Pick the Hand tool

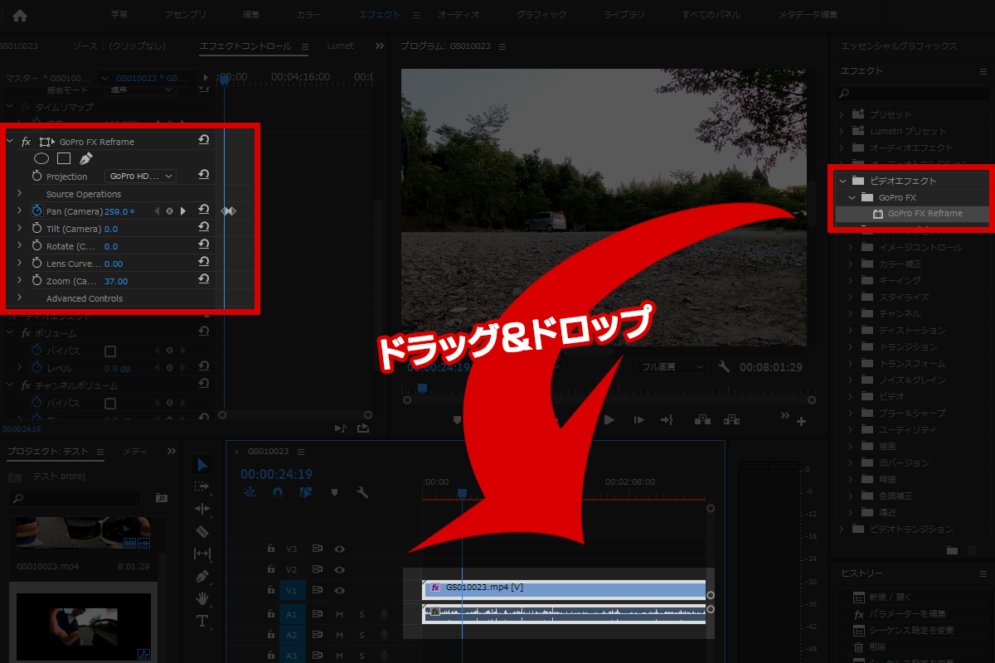point(201,598)
